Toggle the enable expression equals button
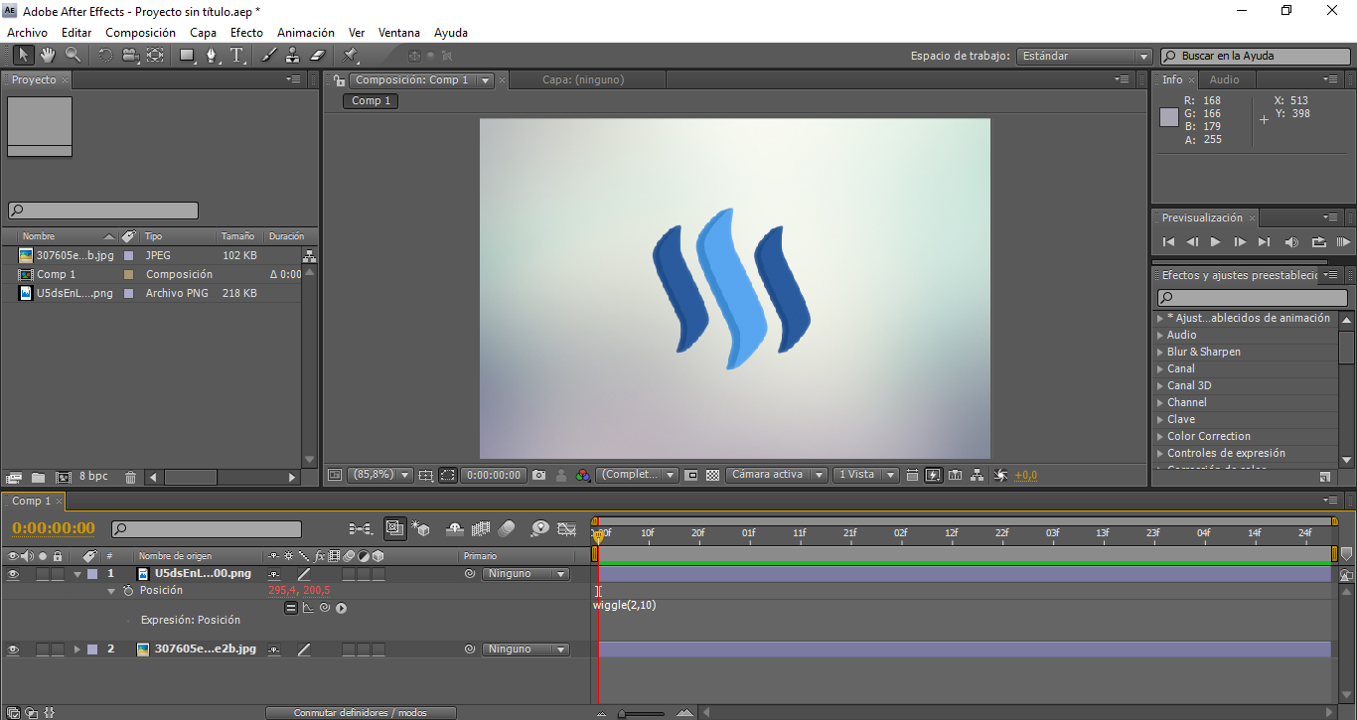Screen dimensions: 1357x720 (x=291, y=608)
